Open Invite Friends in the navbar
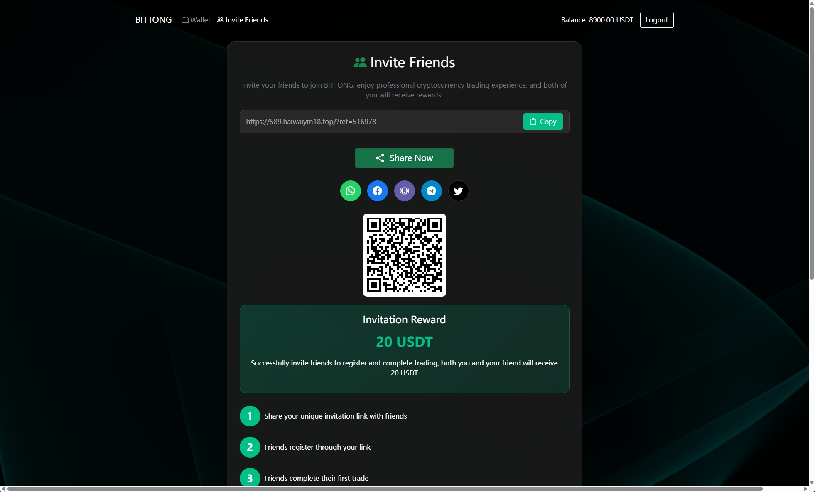This screenshot has width=815, height=492. 243,20
